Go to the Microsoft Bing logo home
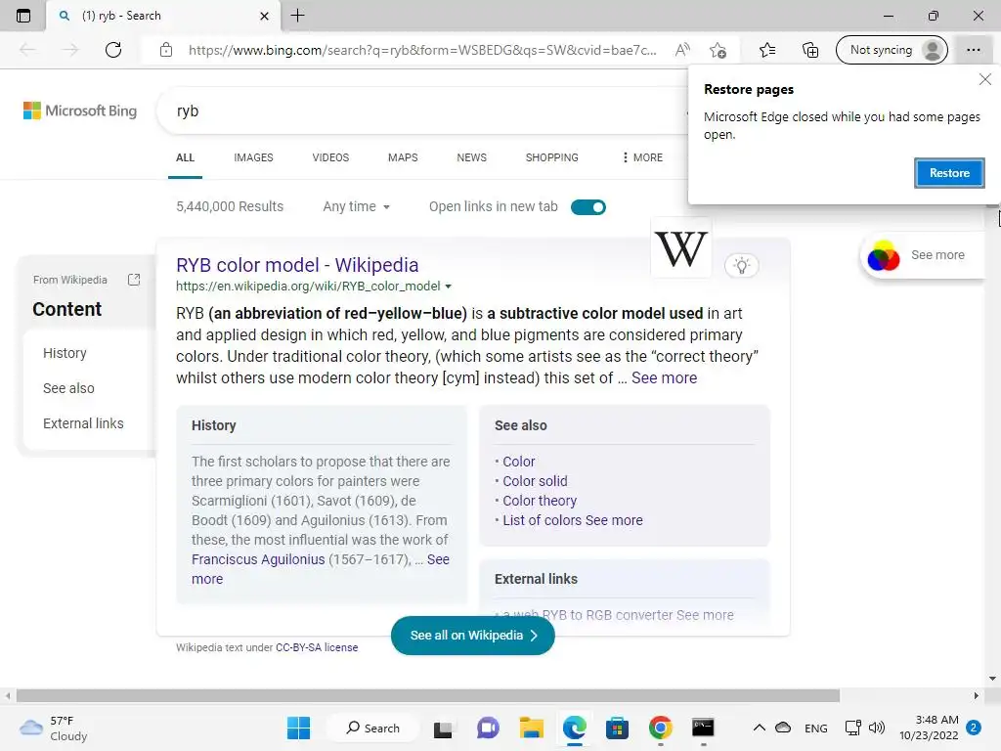 pyautogui.click(x=80, y=110)
